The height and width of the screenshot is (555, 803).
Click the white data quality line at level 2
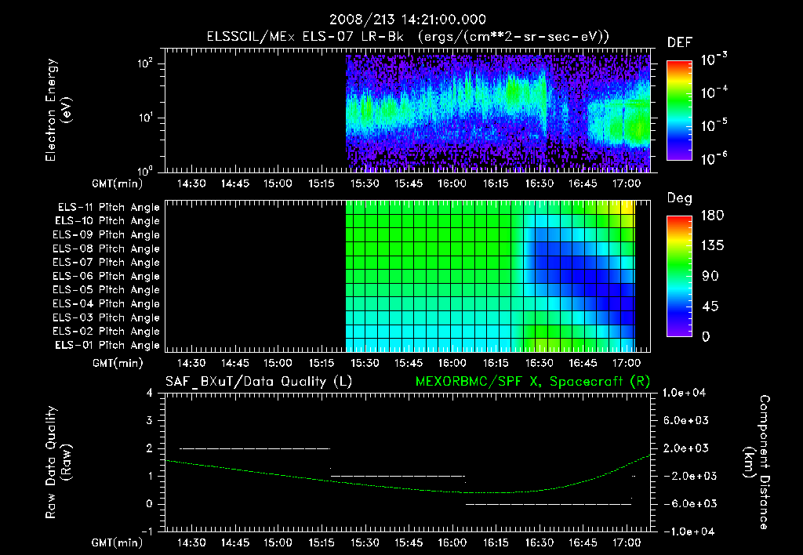click(255, 448)
